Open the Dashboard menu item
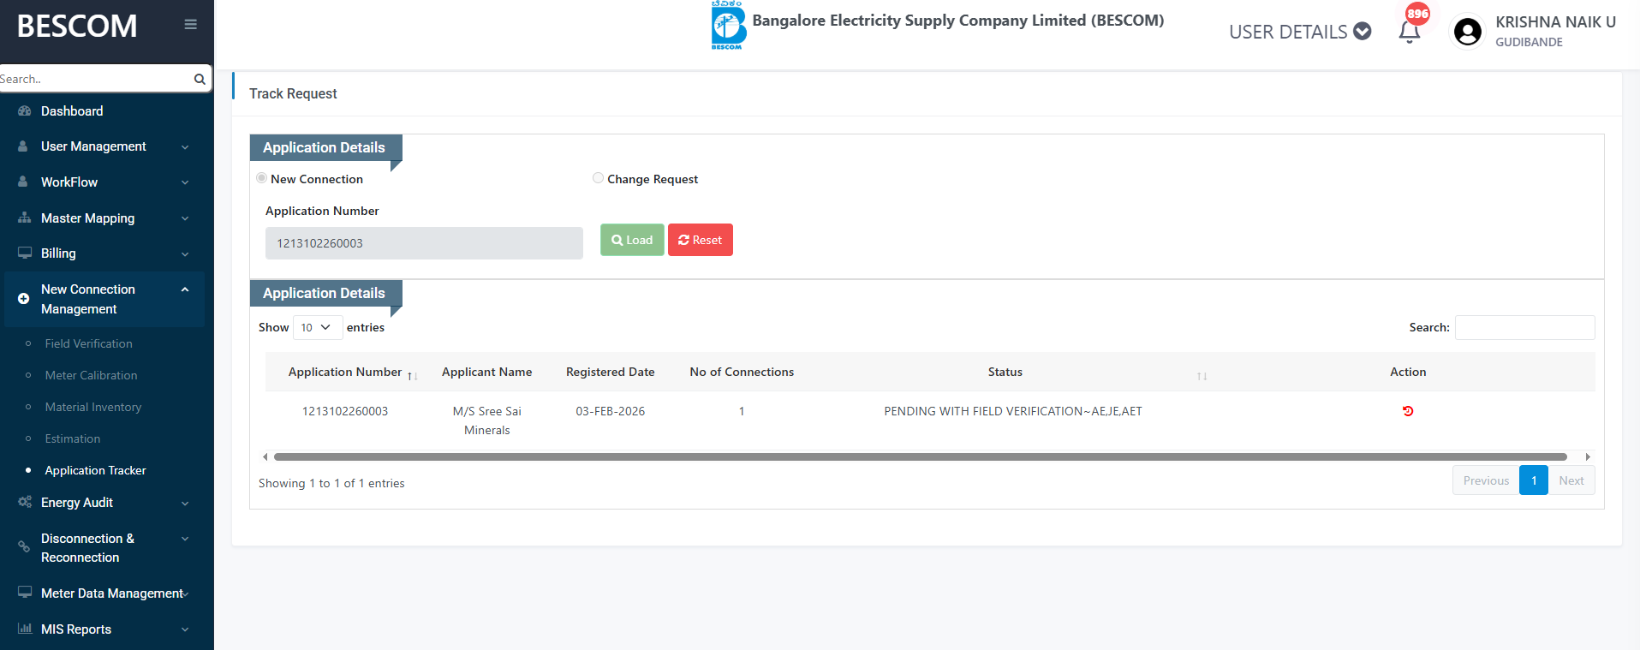 [x=72, y=111]
